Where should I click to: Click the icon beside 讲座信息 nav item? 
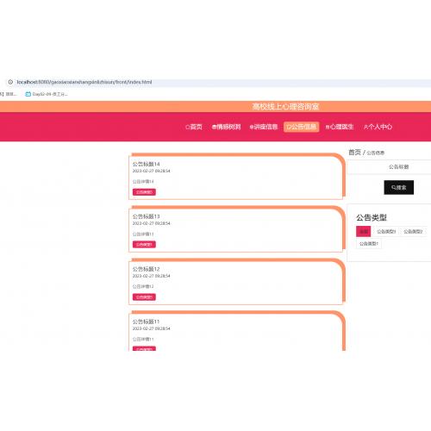252,127
